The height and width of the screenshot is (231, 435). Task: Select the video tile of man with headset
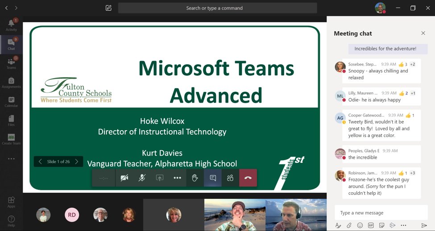(x=296, y=215)
